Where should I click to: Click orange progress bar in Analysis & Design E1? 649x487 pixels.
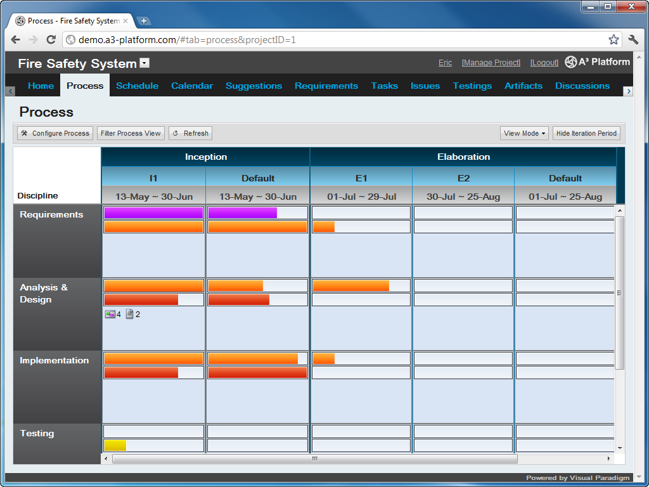(351, 286)
